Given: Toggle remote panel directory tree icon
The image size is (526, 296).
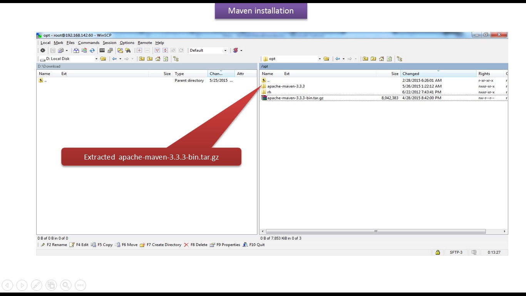Looking at the screenshot, I should tap(399, 59).
